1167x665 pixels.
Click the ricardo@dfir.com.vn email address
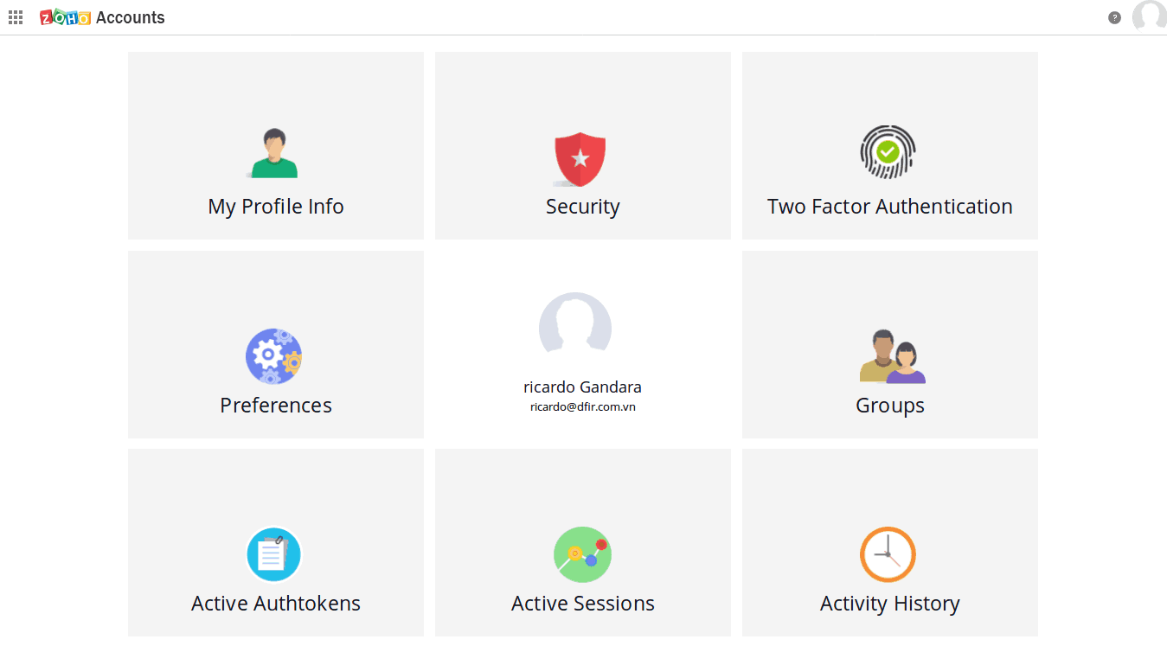coord(582,406)
